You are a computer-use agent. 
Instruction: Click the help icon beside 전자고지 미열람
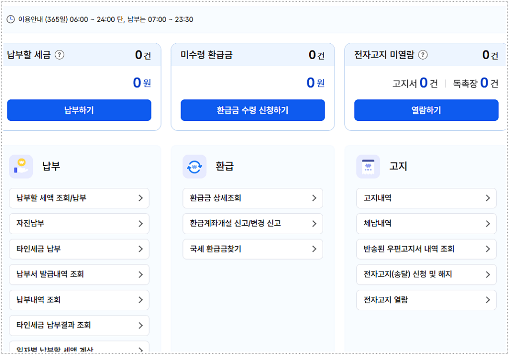pos(423,55)
